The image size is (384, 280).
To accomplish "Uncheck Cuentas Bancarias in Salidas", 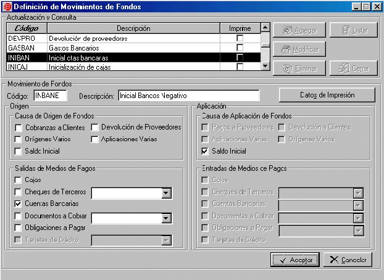I will [x=19, y=203].
